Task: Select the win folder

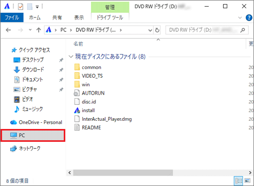Action: 82,84
